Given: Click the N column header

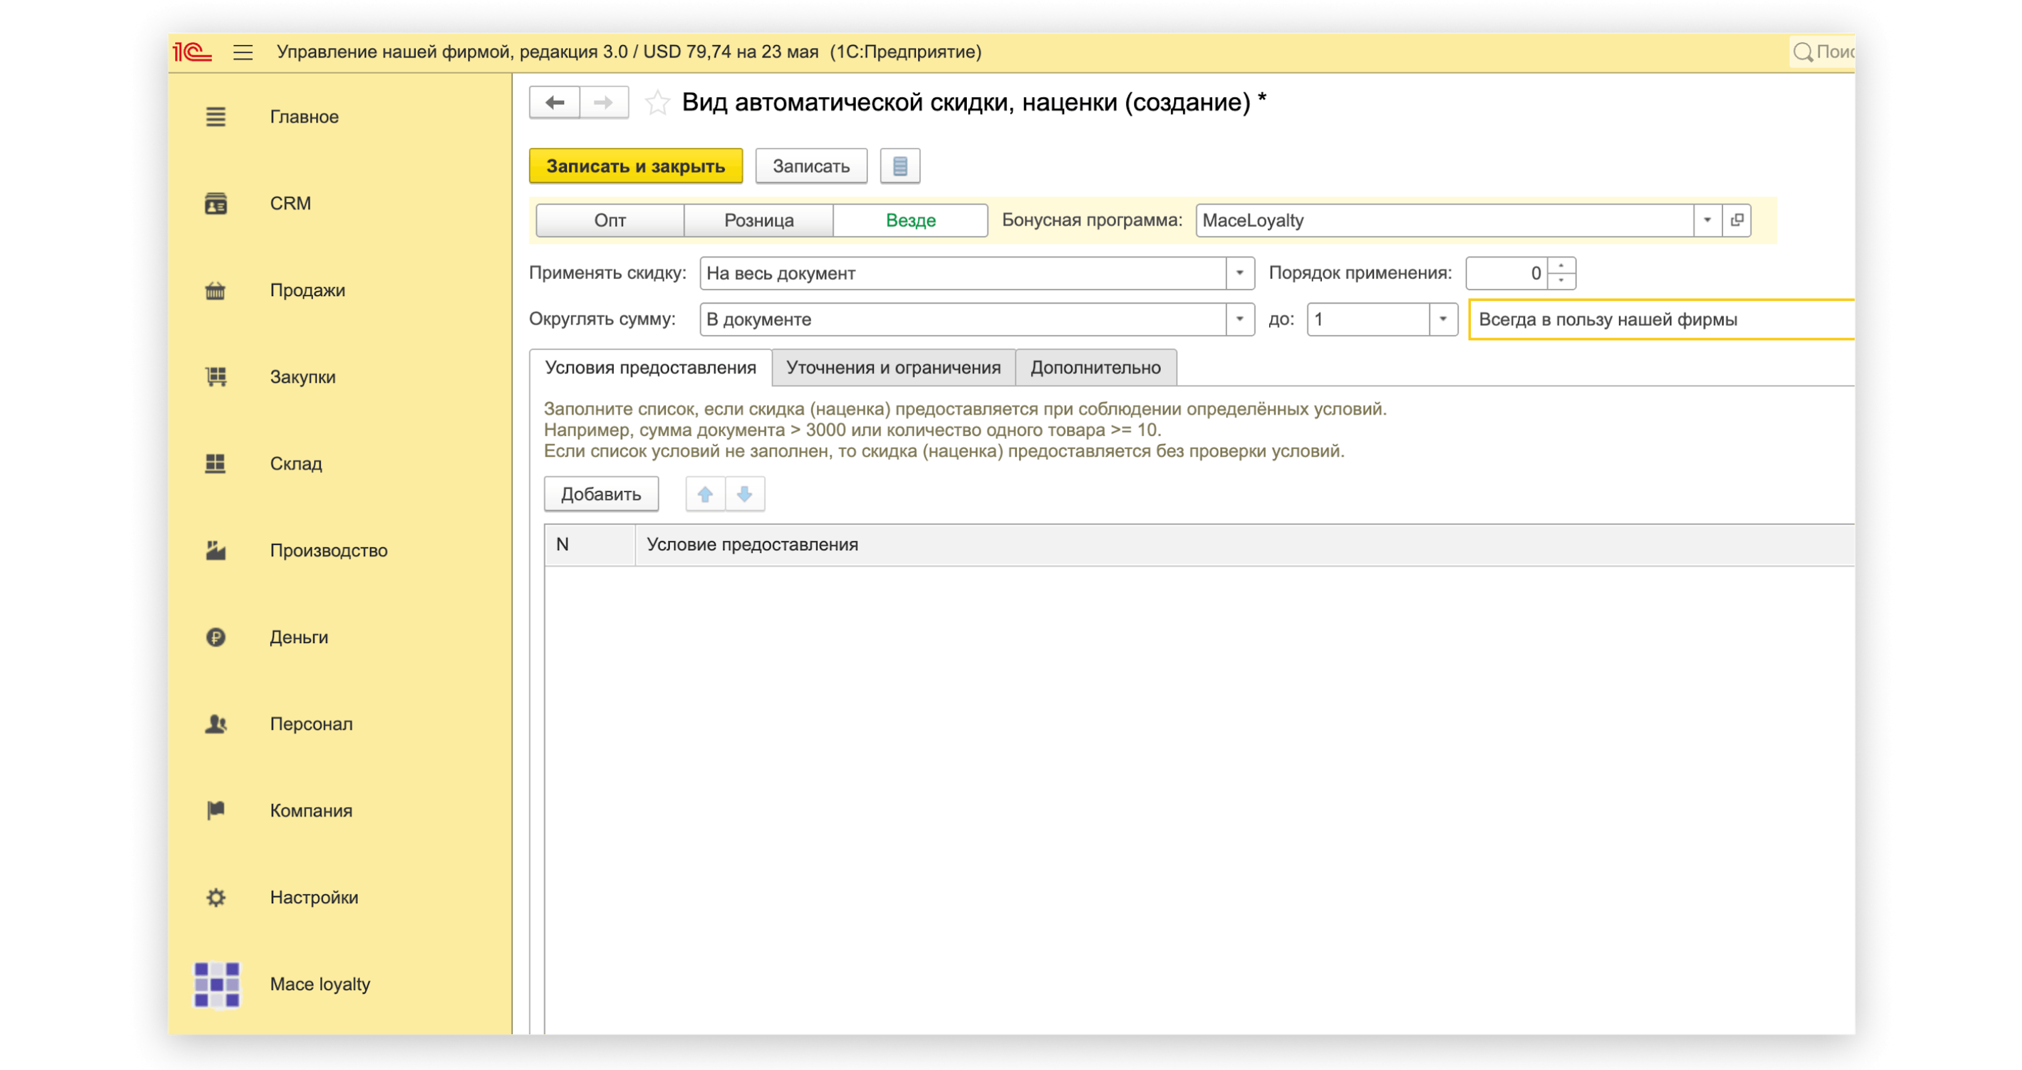Looking at the screenshot, I should (x=590, y=545).
